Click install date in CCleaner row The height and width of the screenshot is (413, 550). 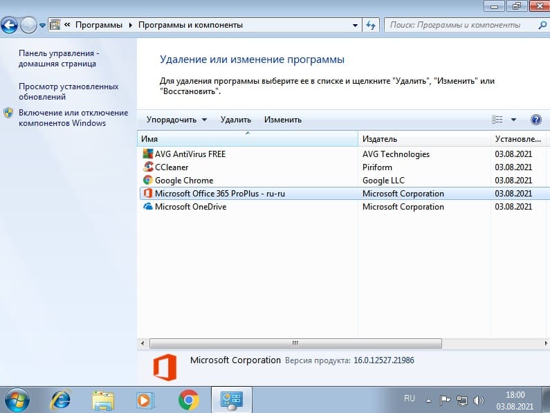coord(513,167)
